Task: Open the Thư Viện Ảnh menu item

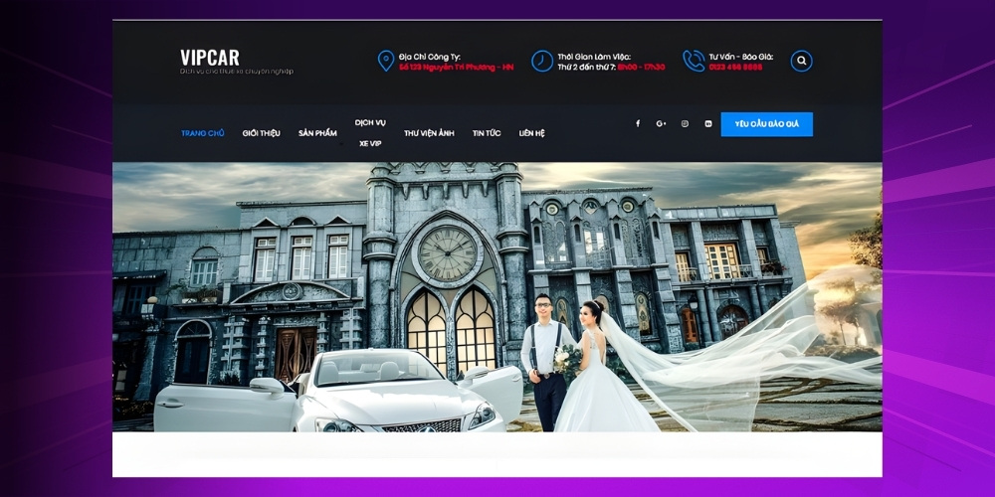Action: (x=429, y=133)
